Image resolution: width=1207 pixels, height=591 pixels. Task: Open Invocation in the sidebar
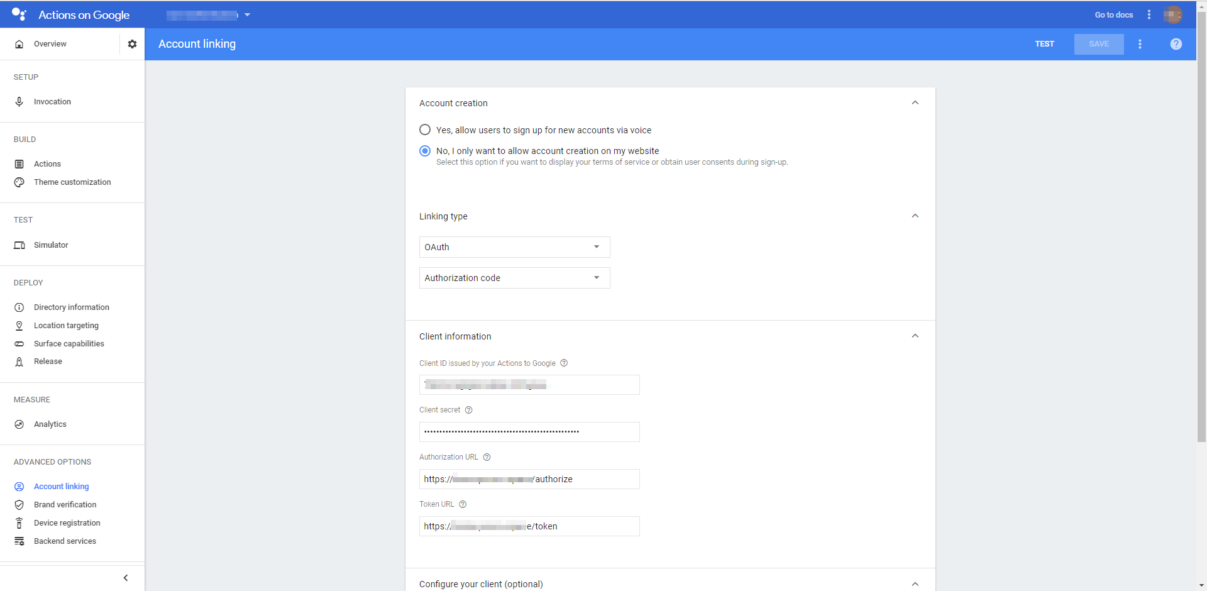pos(53,102)
